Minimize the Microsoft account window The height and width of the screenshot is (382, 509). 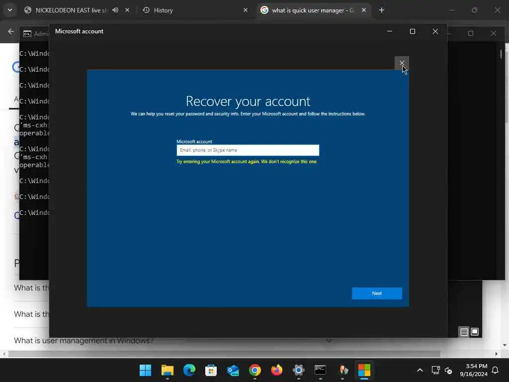coord(390,31)
